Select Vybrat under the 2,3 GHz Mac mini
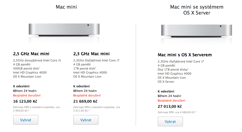The height and width of the screenshot is (132, 242). (86, 120)
